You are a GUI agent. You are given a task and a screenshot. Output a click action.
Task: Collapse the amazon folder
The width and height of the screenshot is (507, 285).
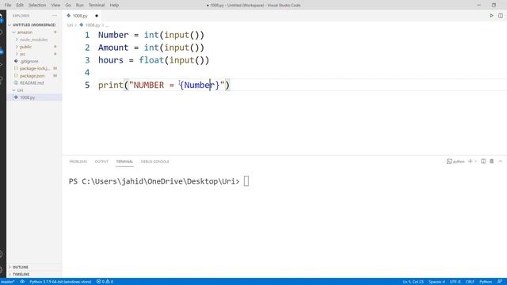[25, 32]
